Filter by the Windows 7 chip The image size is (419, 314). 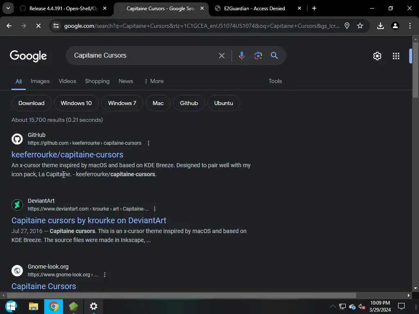[x=122, y=103]
